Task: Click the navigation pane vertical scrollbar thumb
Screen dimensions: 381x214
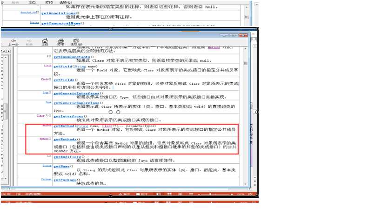Action: (5, 111)
